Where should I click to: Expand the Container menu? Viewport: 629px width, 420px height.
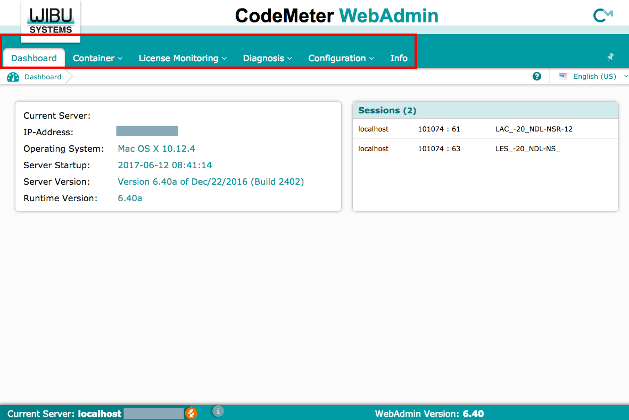97,58
